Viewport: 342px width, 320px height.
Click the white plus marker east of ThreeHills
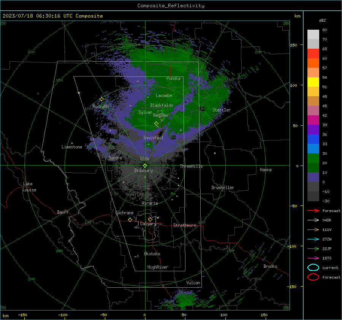(215, 153)
